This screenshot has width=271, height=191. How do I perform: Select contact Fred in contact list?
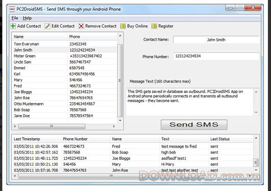65,86
